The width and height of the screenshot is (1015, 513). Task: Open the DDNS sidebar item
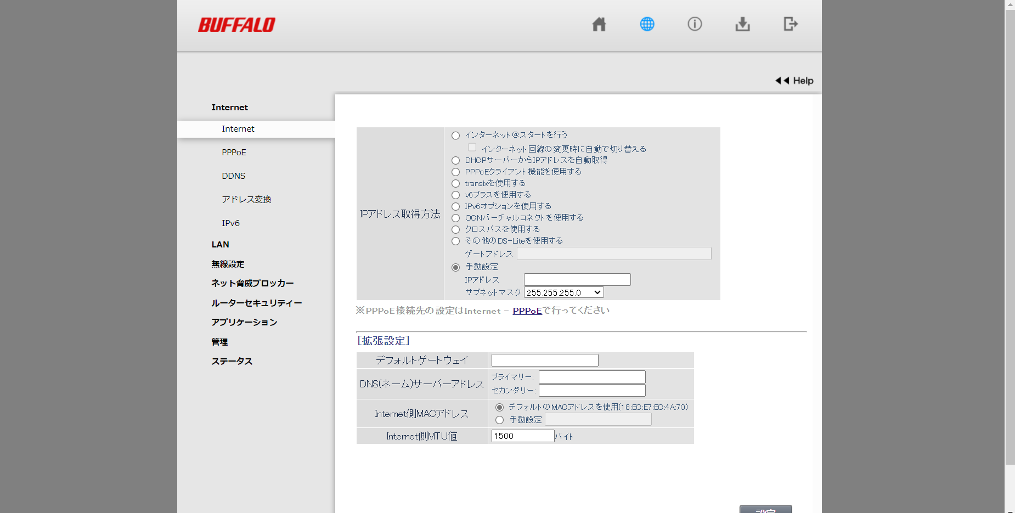coord(233,176)
